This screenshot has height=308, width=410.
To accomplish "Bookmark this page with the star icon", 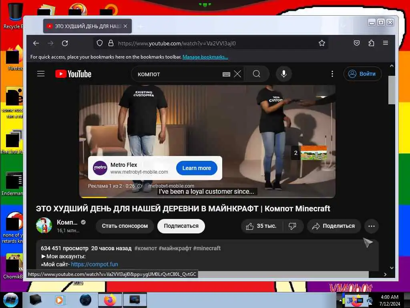I will coord(322,43).
